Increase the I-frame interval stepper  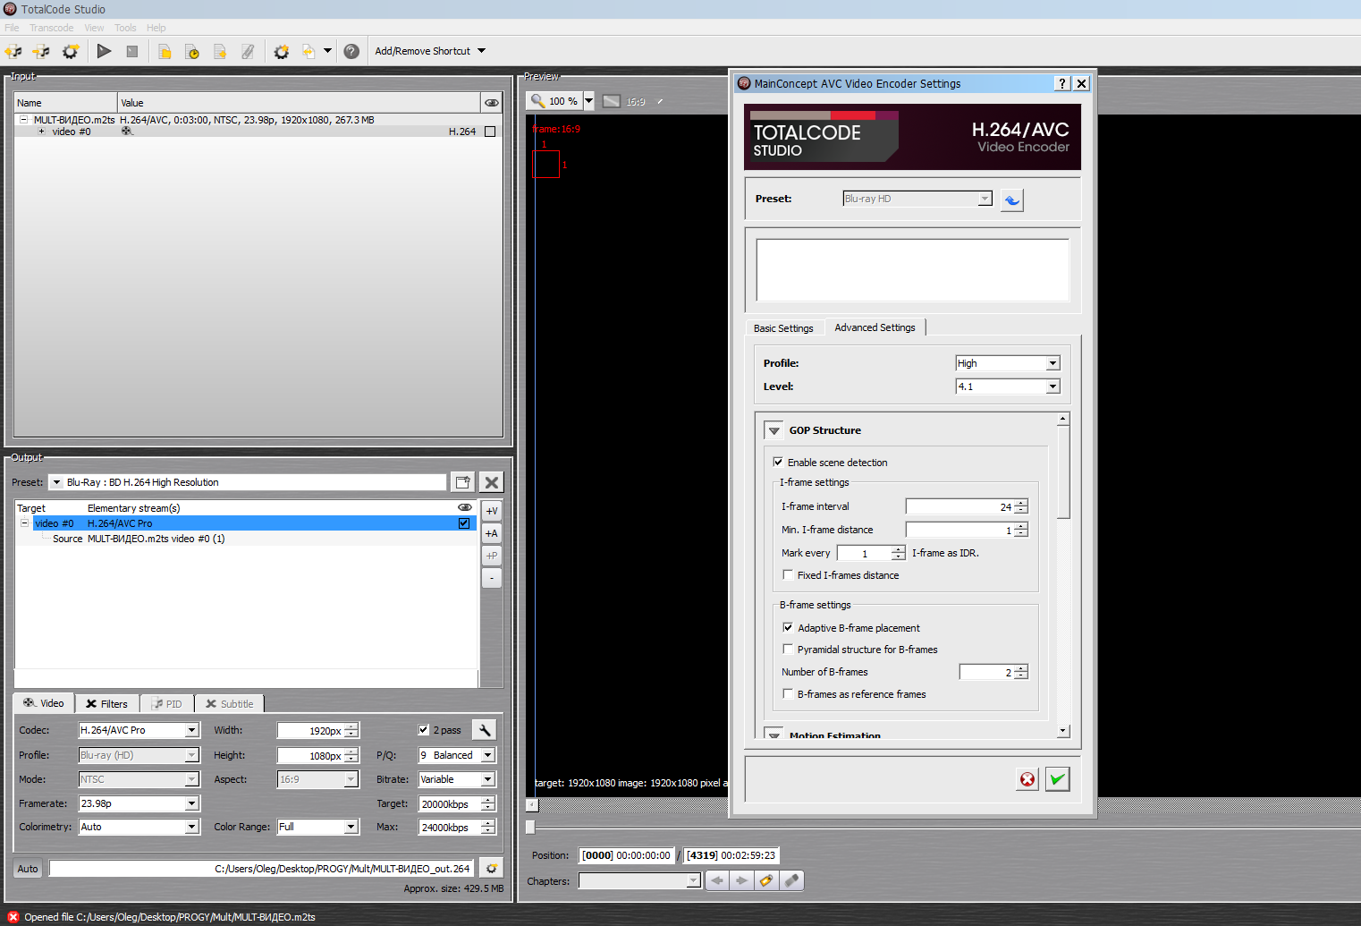coord(1021,503)
